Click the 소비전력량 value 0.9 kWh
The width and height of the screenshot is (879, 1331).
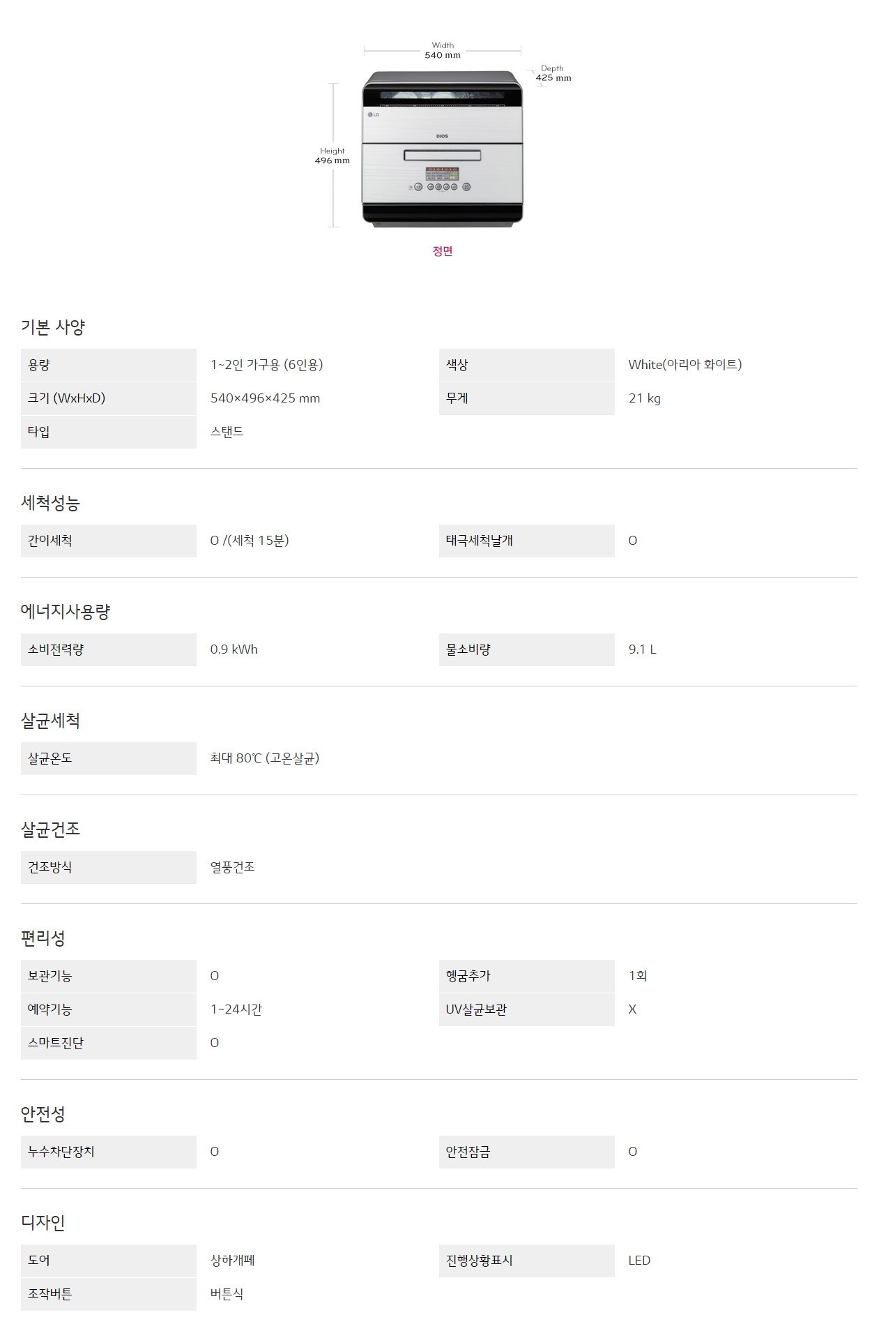click(234, 649)
